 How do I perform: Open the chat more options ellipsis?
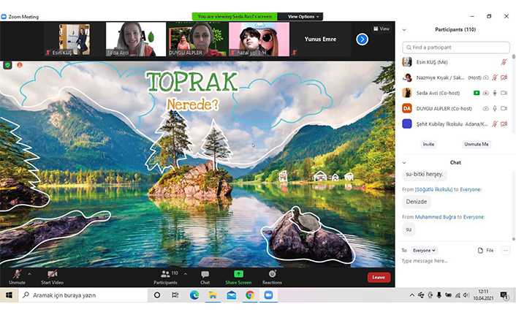tap(506, 251)
